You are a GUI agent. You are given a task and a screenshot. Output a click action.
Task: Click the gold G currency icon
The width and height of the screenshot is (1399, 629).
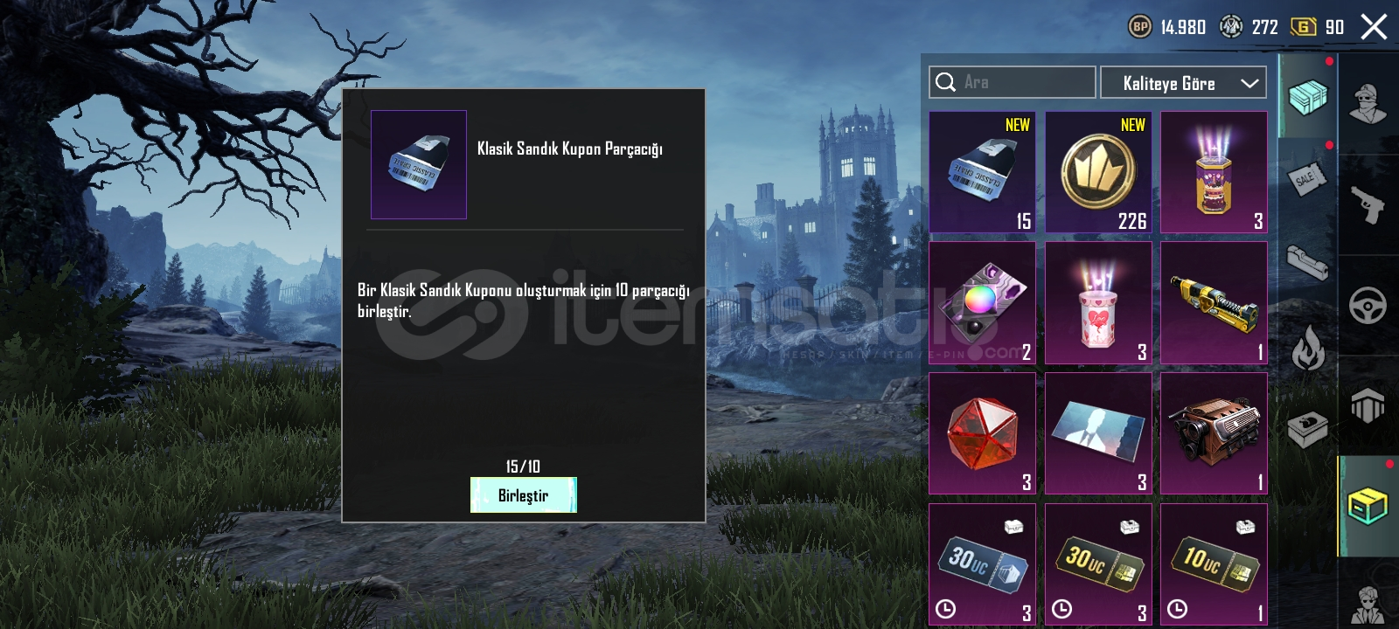(x=1303, y=27)
